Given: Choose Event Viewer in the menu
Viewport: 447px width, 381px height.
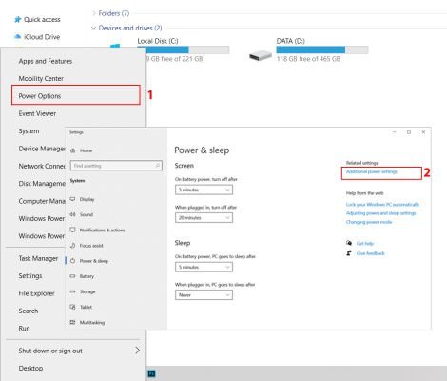Looking at the screenshot, I should [x=37, y=113].
